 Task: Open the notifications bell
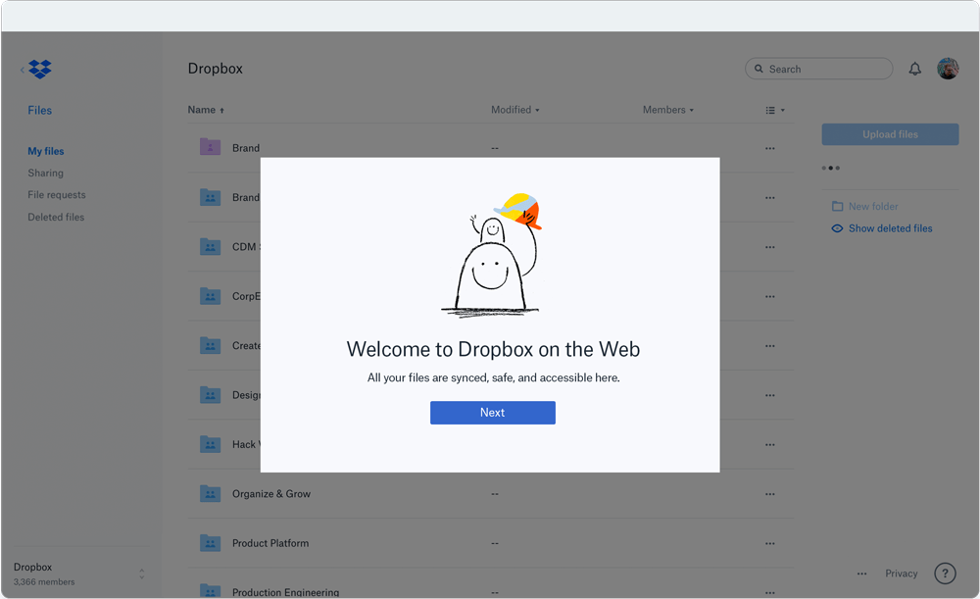click(914, 69)
